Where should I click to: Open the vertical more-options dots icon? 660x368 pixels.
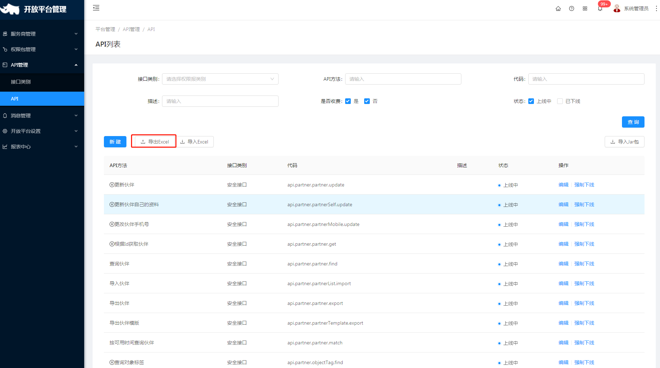(x=656, y=8)
